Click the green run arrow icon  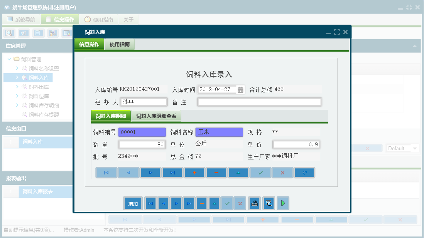tap(282, 203)
